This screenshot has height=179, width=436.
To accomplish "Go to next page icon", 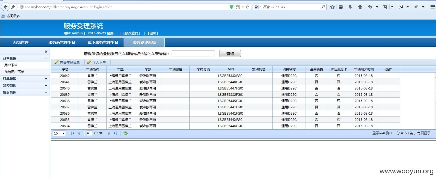I will click(109, 133).
